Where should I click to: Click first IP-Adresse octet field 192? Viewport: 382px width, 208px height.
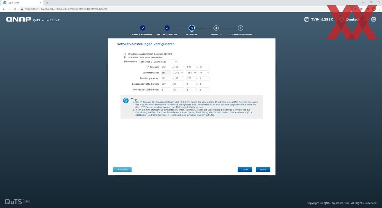point(166,67)
